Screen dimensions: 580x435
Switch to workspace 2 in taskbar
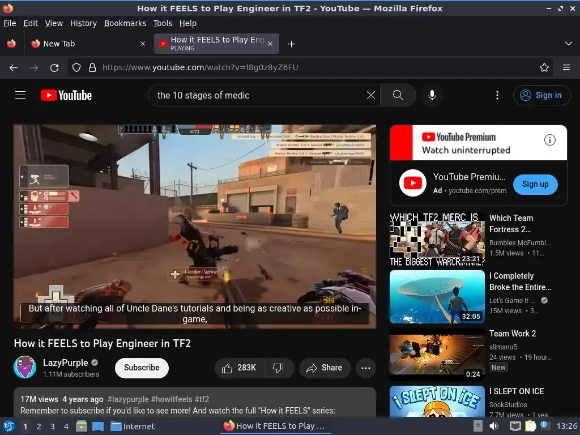39,427
